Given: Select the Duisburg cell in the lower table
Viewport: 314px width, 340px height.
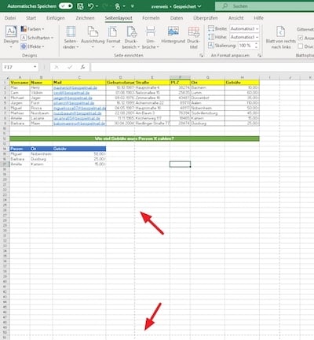Looking at the screenshot, I should 42,159.
